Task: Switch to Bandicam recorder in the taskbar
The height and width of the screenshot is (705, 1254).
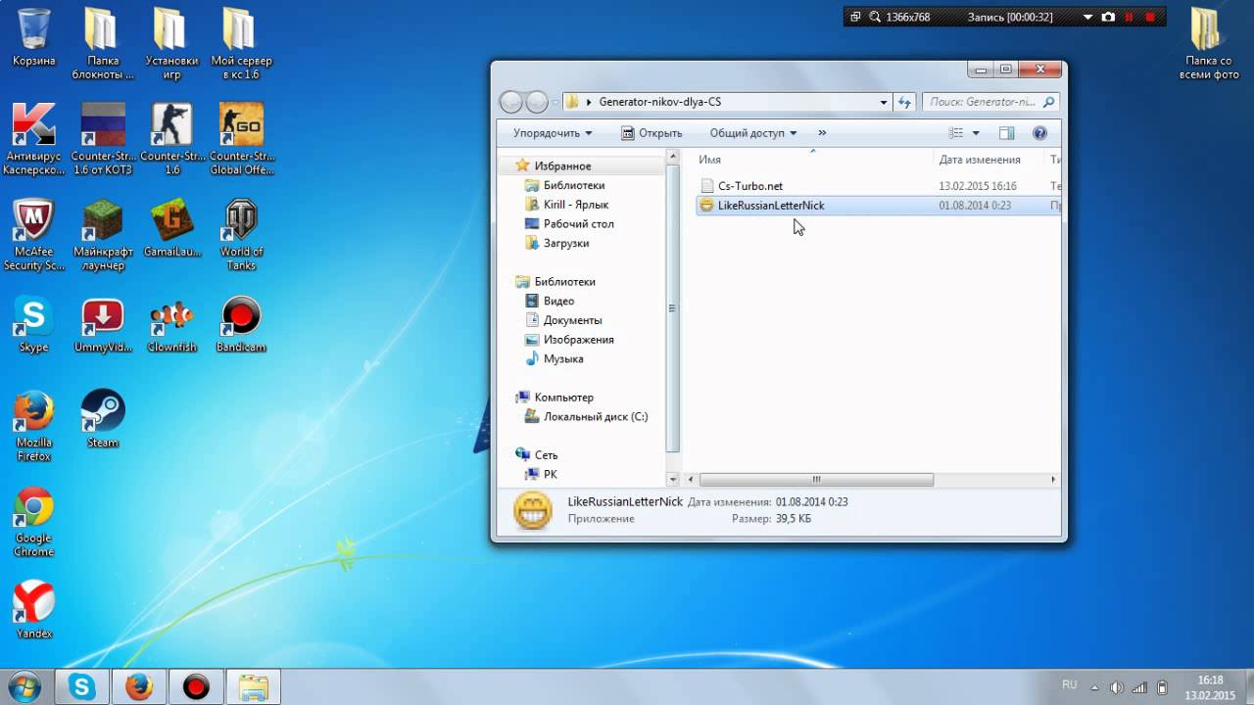Action: click(196, 687)
